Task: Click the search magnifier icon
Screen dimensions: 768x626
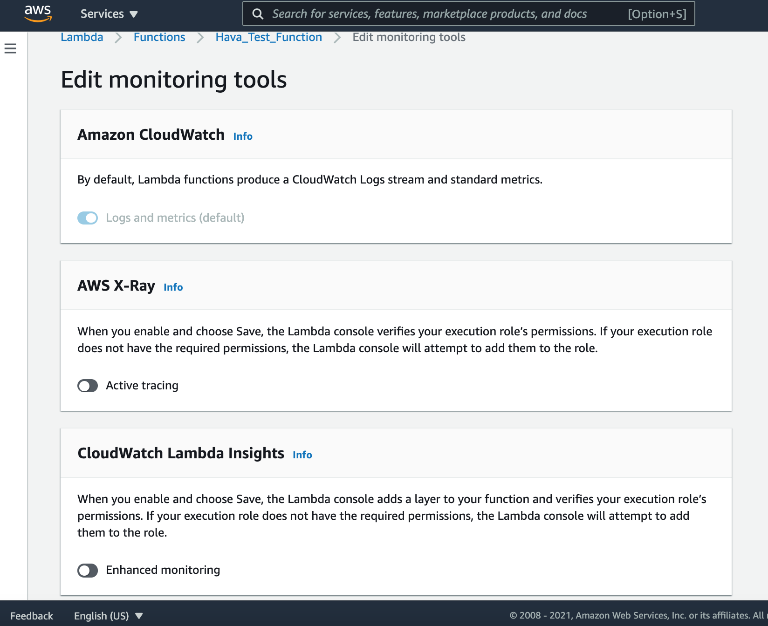Action: point(258,14)
